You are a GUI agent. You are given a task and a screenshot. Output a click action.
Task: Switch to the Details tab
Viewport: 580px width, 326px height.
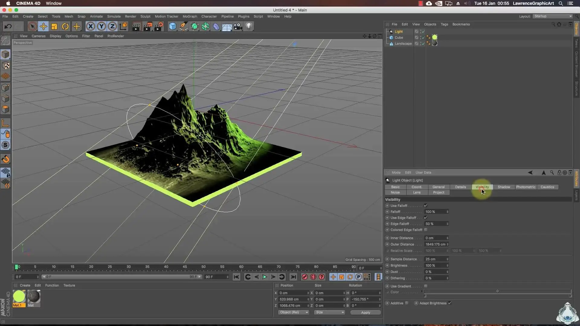tap(460, 187)
